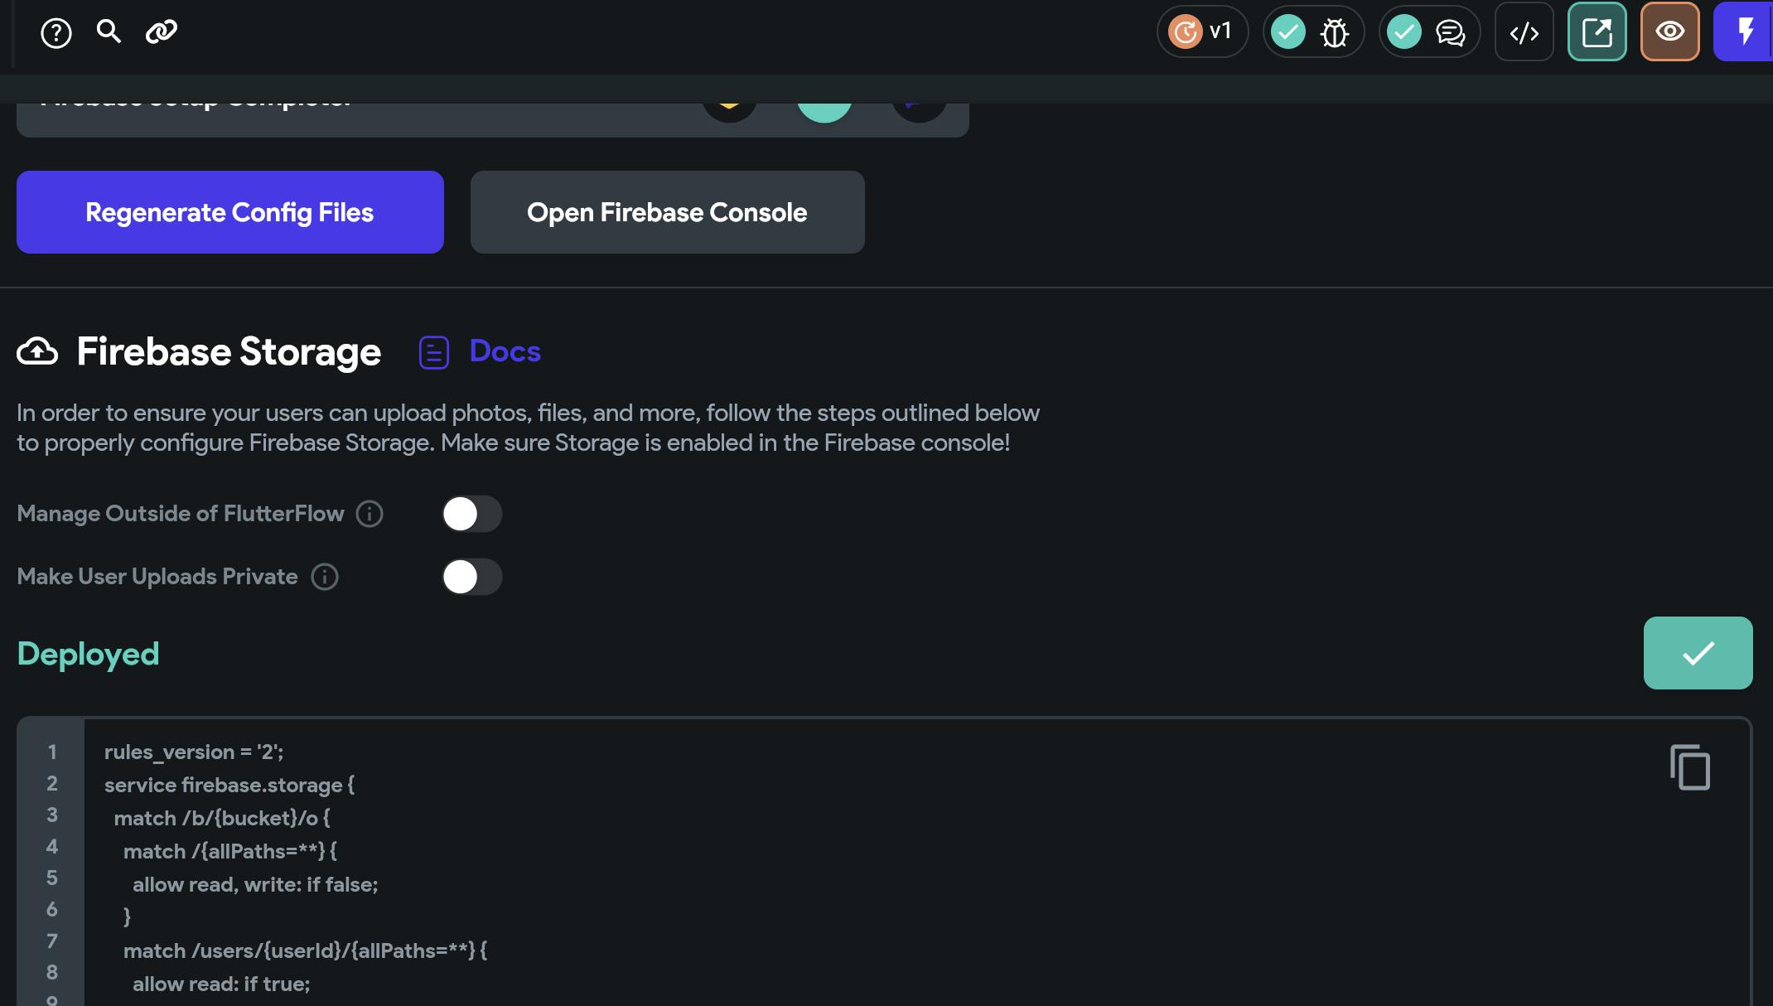Image resolution: width=1773 pixels, height=1006 pixels.
Task: Enable Make User Uploads Private switch
Action: pyautogui.click(x=471, y=577)
